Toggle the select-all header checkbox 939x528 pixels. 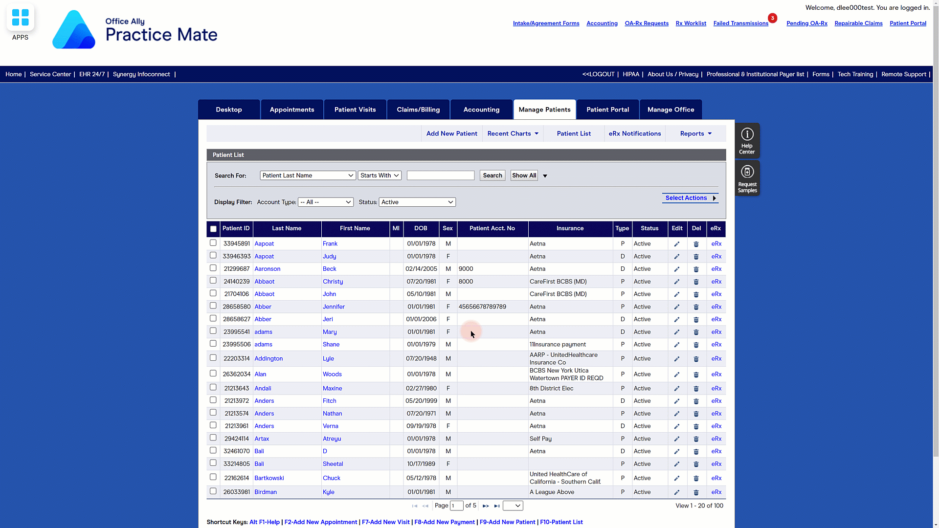tap(213, 229)
